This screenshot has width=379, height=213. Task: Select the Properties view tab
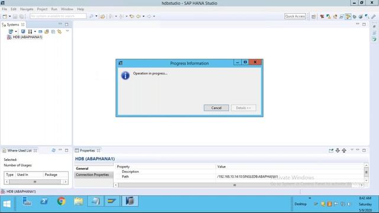87,150
